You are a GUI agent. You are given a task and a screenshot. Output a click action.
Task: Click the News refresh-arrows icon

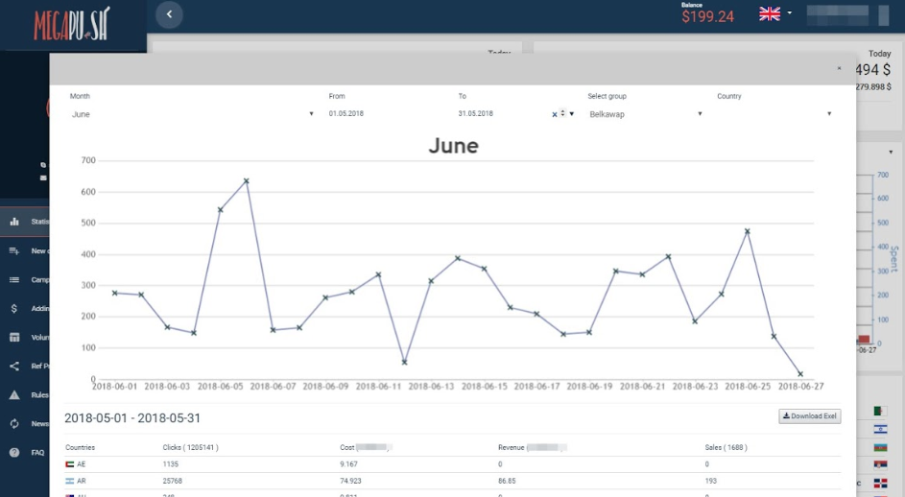pyautogui.click(x=14, y=423)
